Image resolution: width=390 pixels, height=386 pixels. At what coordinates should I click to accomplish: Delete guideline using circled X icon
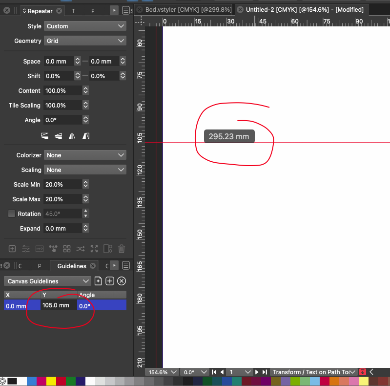coord(122,281)
